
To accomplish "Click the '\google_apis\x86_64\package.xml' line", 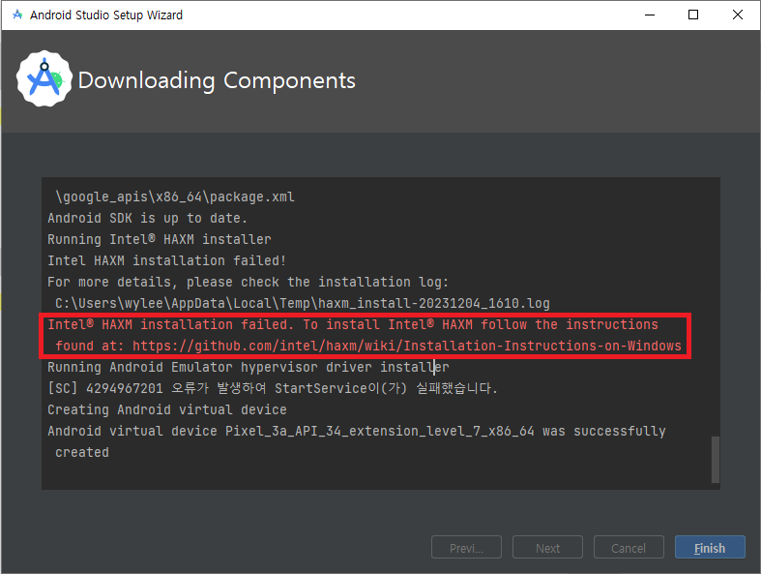I will (175, 196).
